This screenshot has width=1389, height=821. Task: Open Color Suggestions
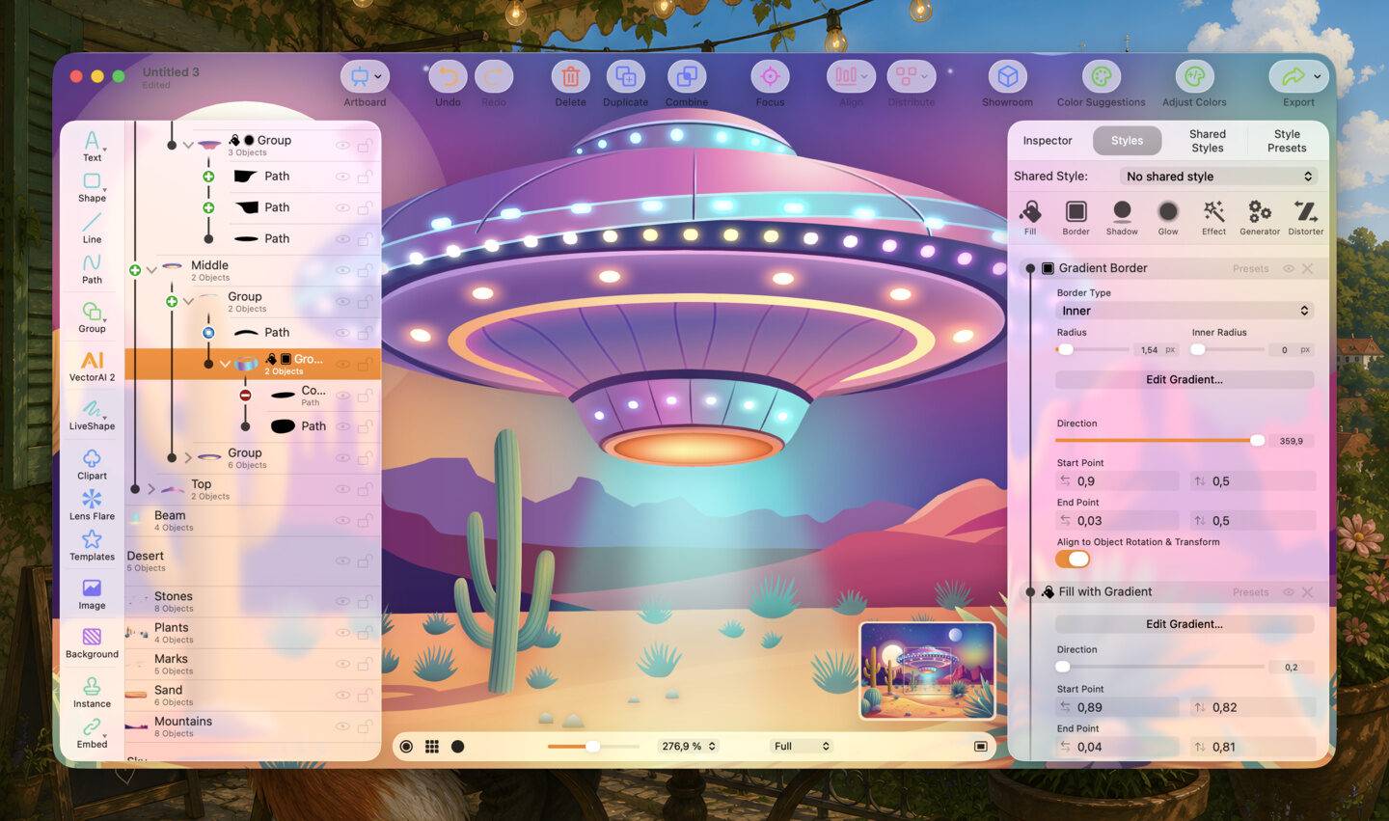point(1101,76)
